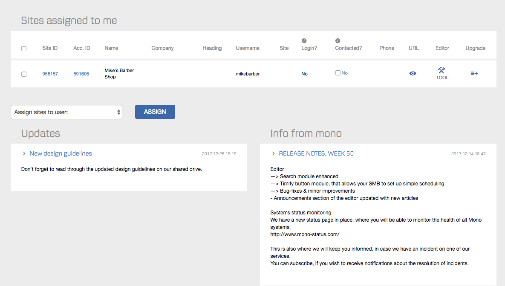Image resolution: width=505 pixels, height=286 pixels.
Task: Open the 'Assign sites to user' dropdown
Action: point(66,112)
